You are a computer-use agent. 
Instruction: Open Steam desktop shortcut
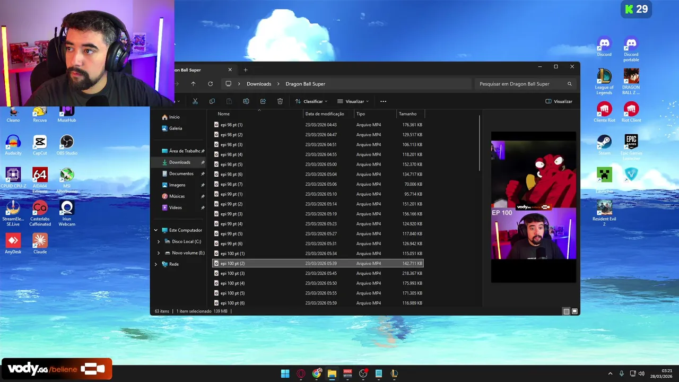tap(604, 145)
